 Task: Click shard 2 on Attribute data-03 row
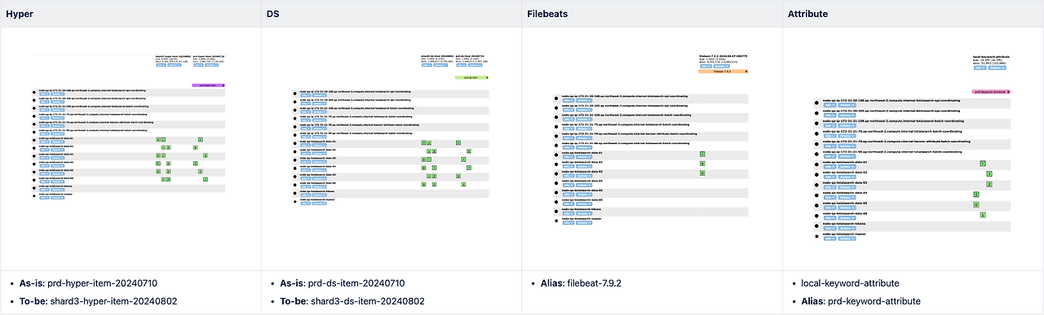click(x=989, y=185)
